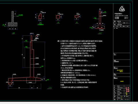Click the yellow drawing title text in title block
Screen dimensions: 138x104
click(x=122, y=81)
